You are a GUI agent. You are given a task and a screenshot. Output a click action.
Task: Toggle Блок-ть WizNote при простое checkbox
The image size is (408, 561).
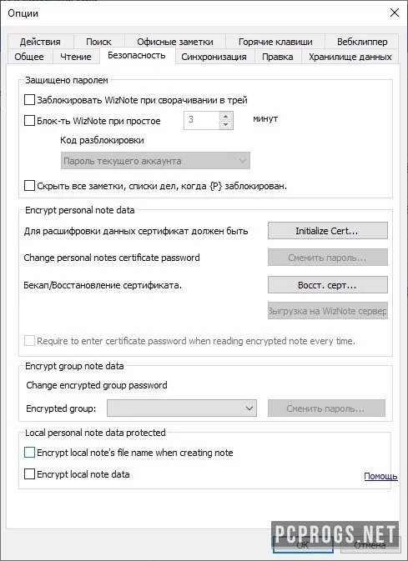pos(29,121)
